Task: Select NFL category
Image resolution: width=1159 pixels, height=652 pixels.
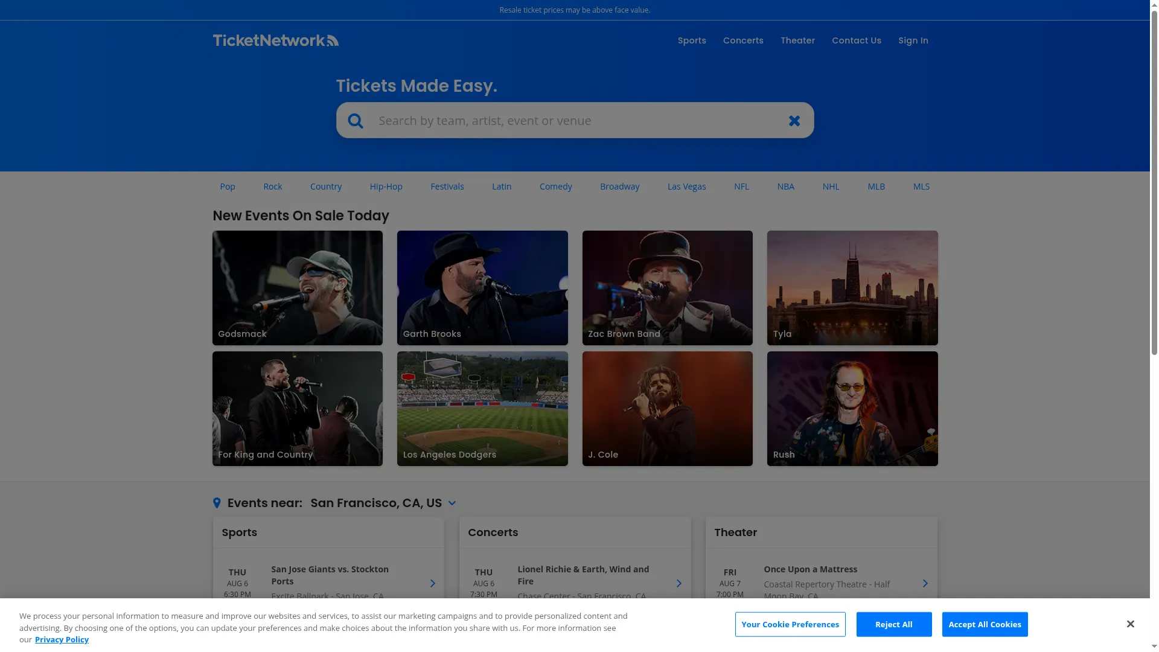Action: (x=741, y=187)
